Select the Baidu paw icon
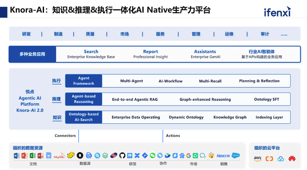This screenshot has height=170, width=307. click(x=182, y=156)
